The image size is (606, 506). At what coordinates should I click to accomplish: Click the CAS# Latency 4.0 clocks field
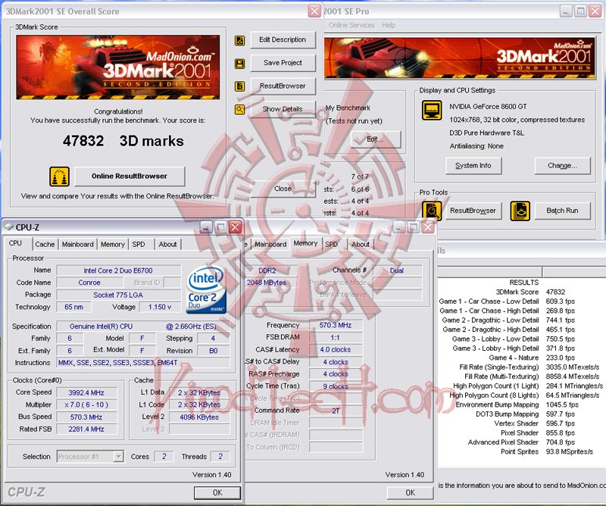pyautogui.click(x=336, y=349)
